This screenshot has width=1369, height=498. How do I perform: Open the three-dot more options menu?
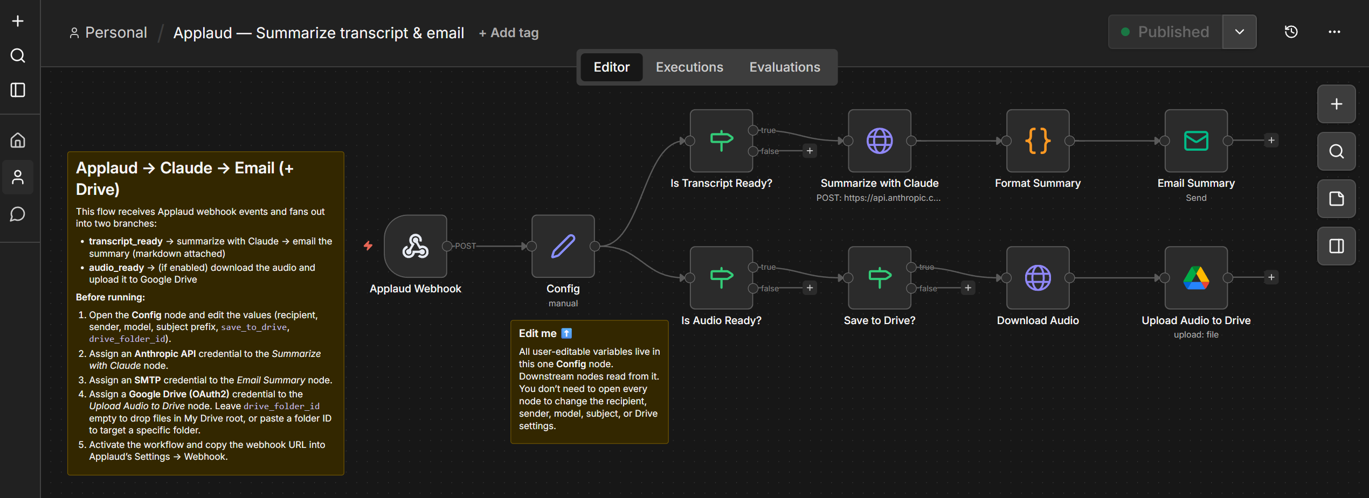(x=1335, y=32)
